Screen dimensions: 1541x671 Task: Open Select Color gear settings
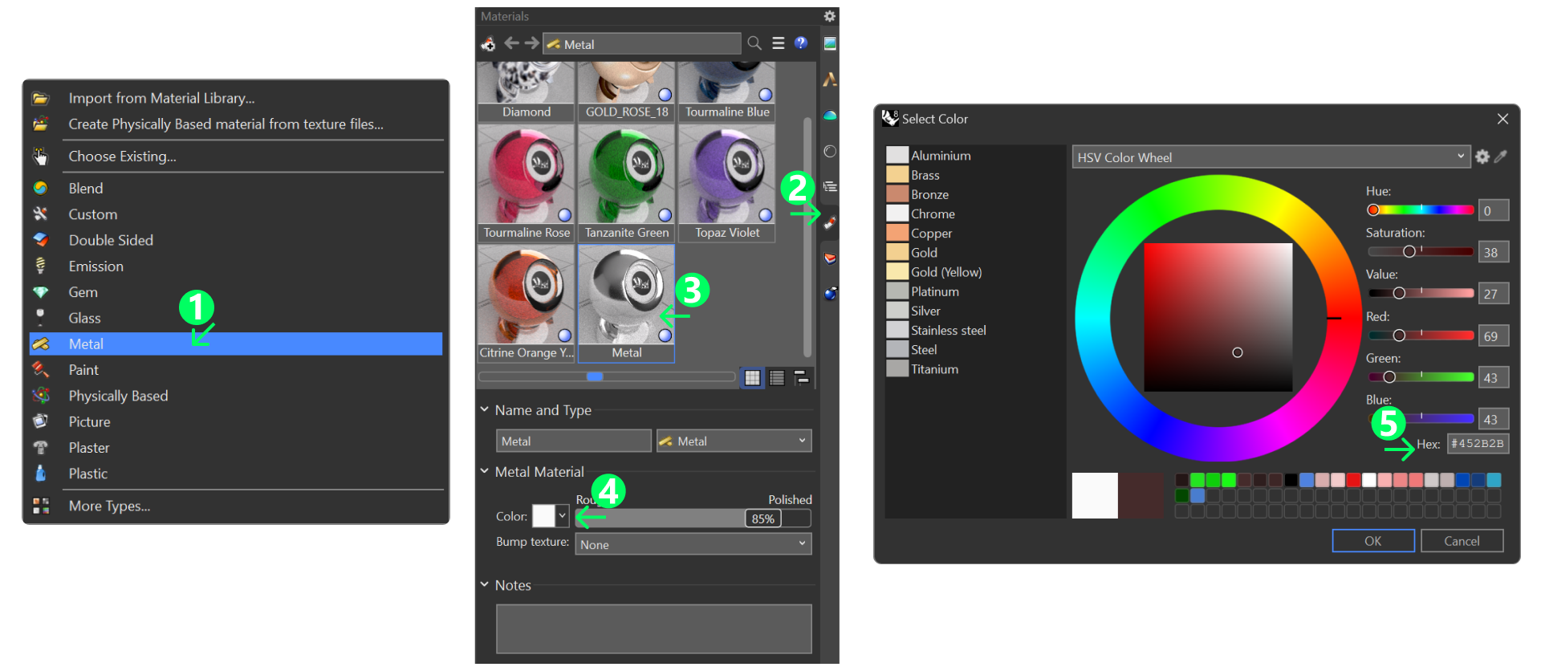tap(1482, 157)
